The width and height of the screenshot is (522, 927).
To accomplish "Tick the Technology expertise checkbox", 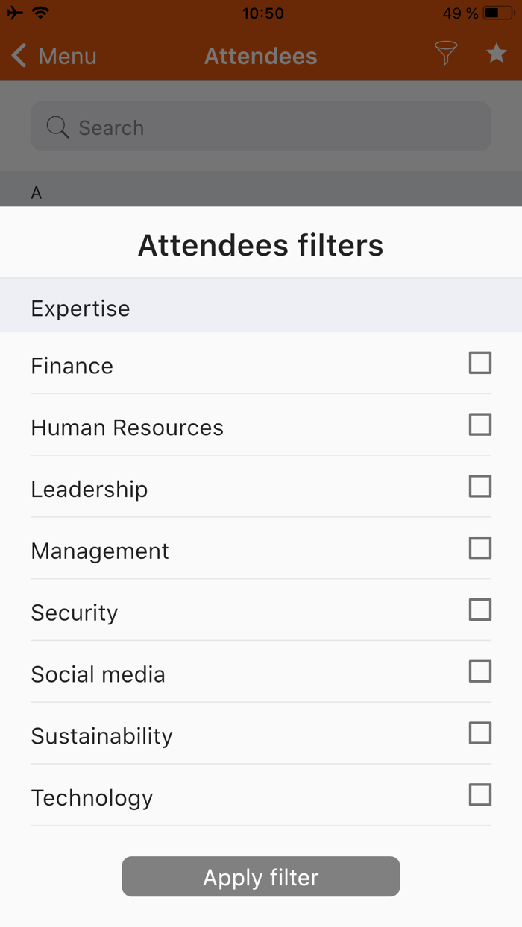I will tap(480, 795).
